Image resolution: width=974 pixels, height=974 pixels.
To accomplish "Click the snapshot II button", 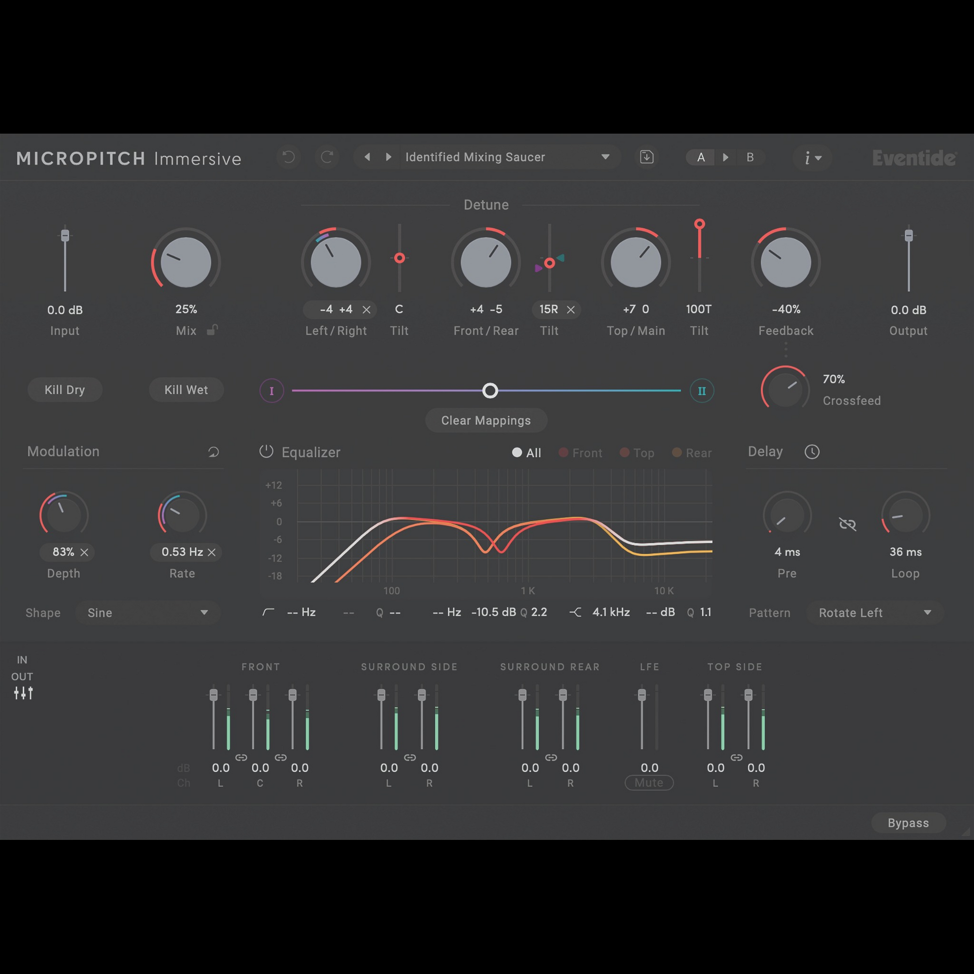I will click(x=702, y=391).
